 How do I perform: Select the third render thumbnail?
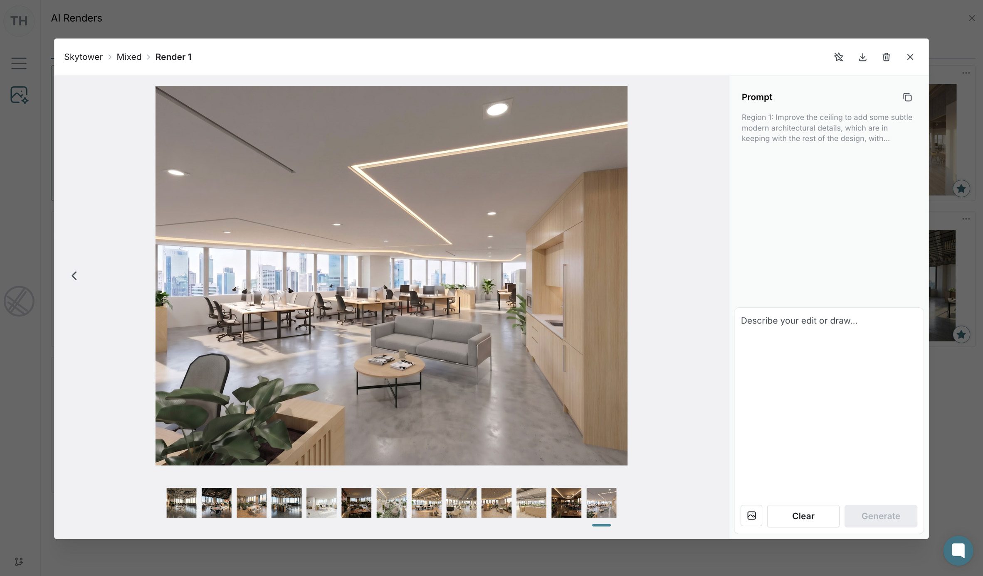[x=252, y=502]
